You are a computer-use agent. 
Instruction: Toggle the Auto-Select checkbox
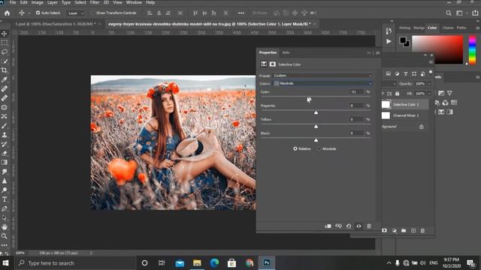[x=38, y=13]
